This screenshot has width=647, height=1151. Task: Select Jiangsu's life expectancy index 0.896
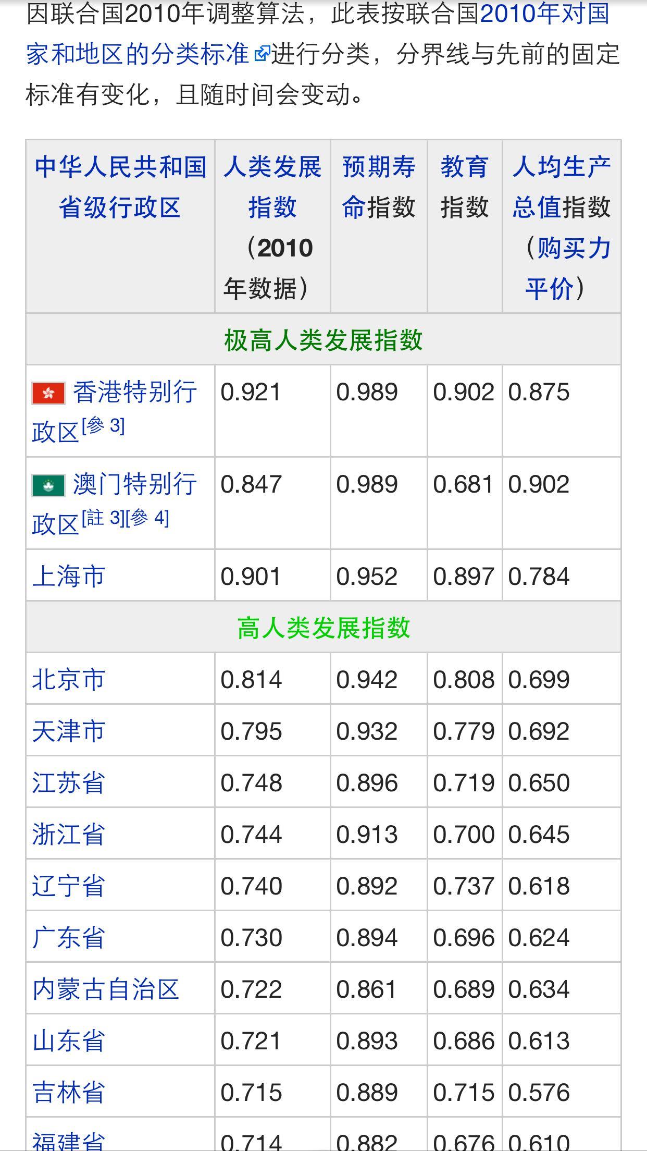[367, 783]
